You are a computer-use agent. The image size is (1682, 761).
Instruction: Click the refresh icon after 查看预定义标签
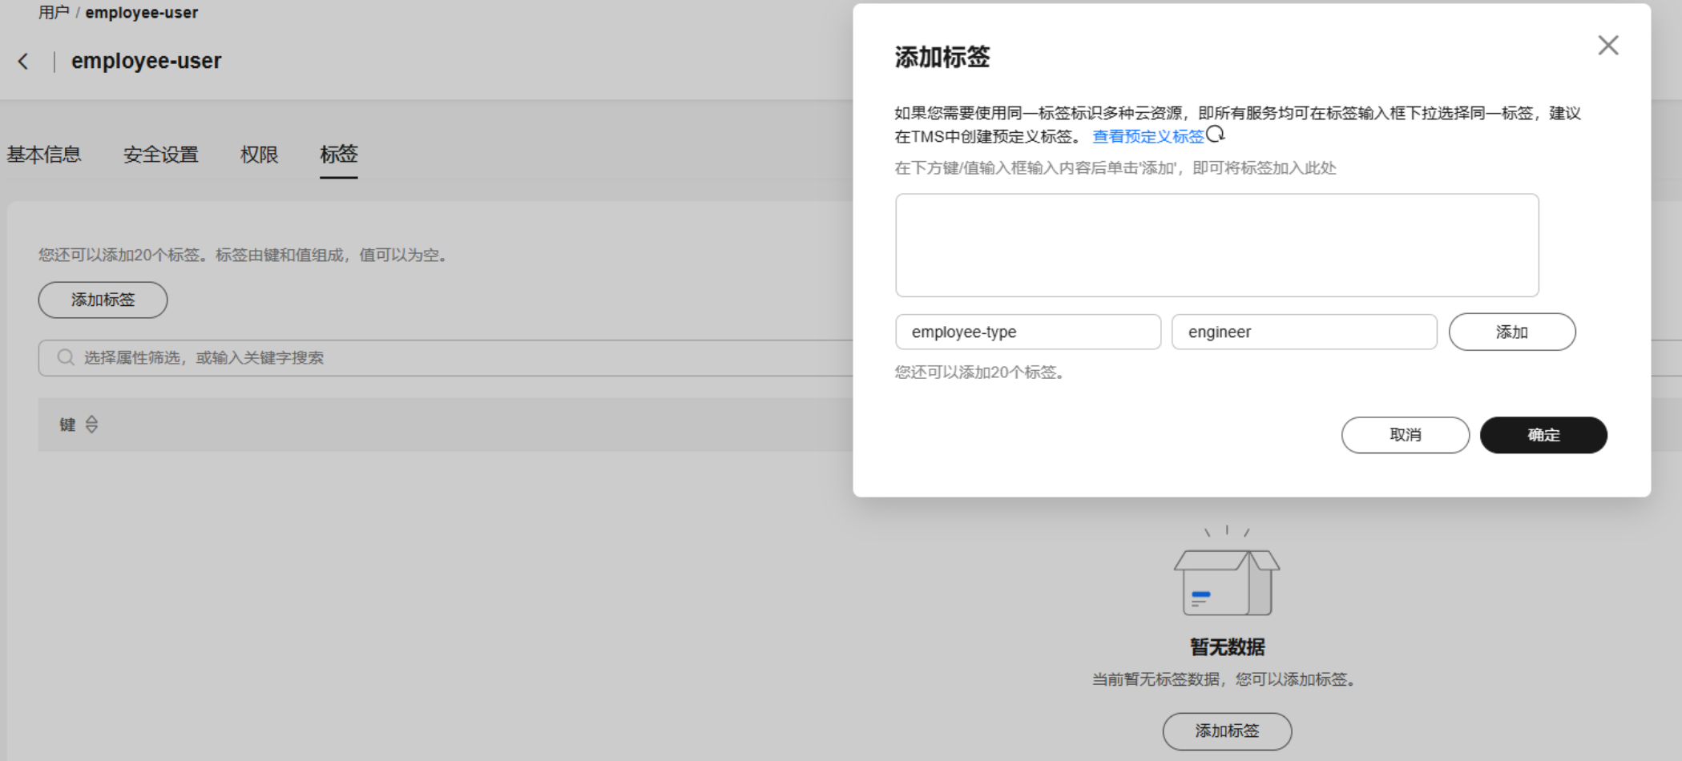(x=1216, y=135)
